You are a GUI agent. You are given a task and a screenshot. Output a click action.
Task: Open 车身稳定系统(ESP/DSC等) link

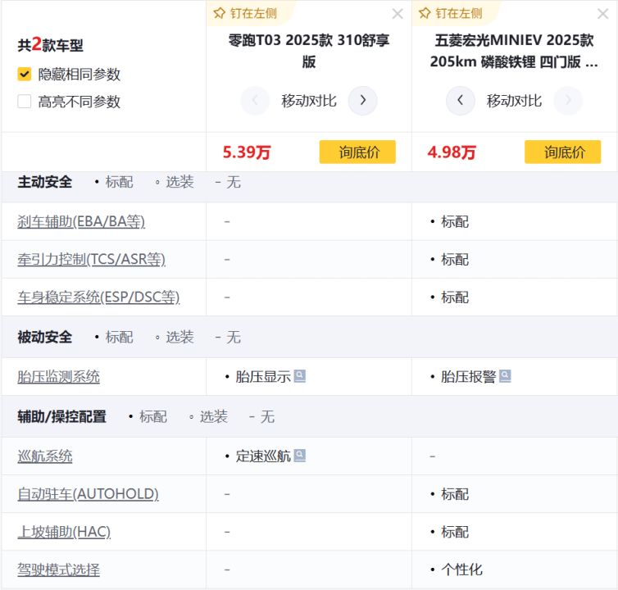98,297
